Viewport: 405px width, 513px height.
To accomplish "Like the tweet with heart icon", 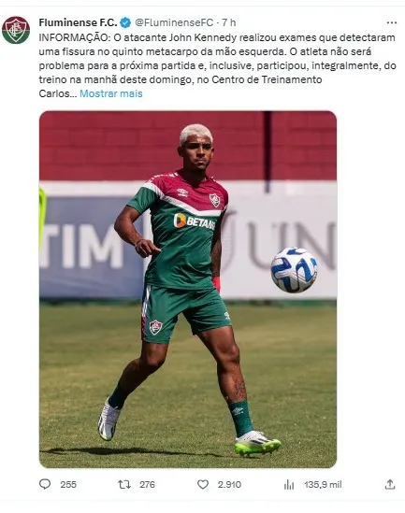I will pyautogui.click(x=203, y=484).
